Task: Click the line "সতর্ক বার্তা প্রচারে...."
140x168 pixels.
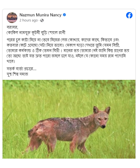Action: pos(21,69)
